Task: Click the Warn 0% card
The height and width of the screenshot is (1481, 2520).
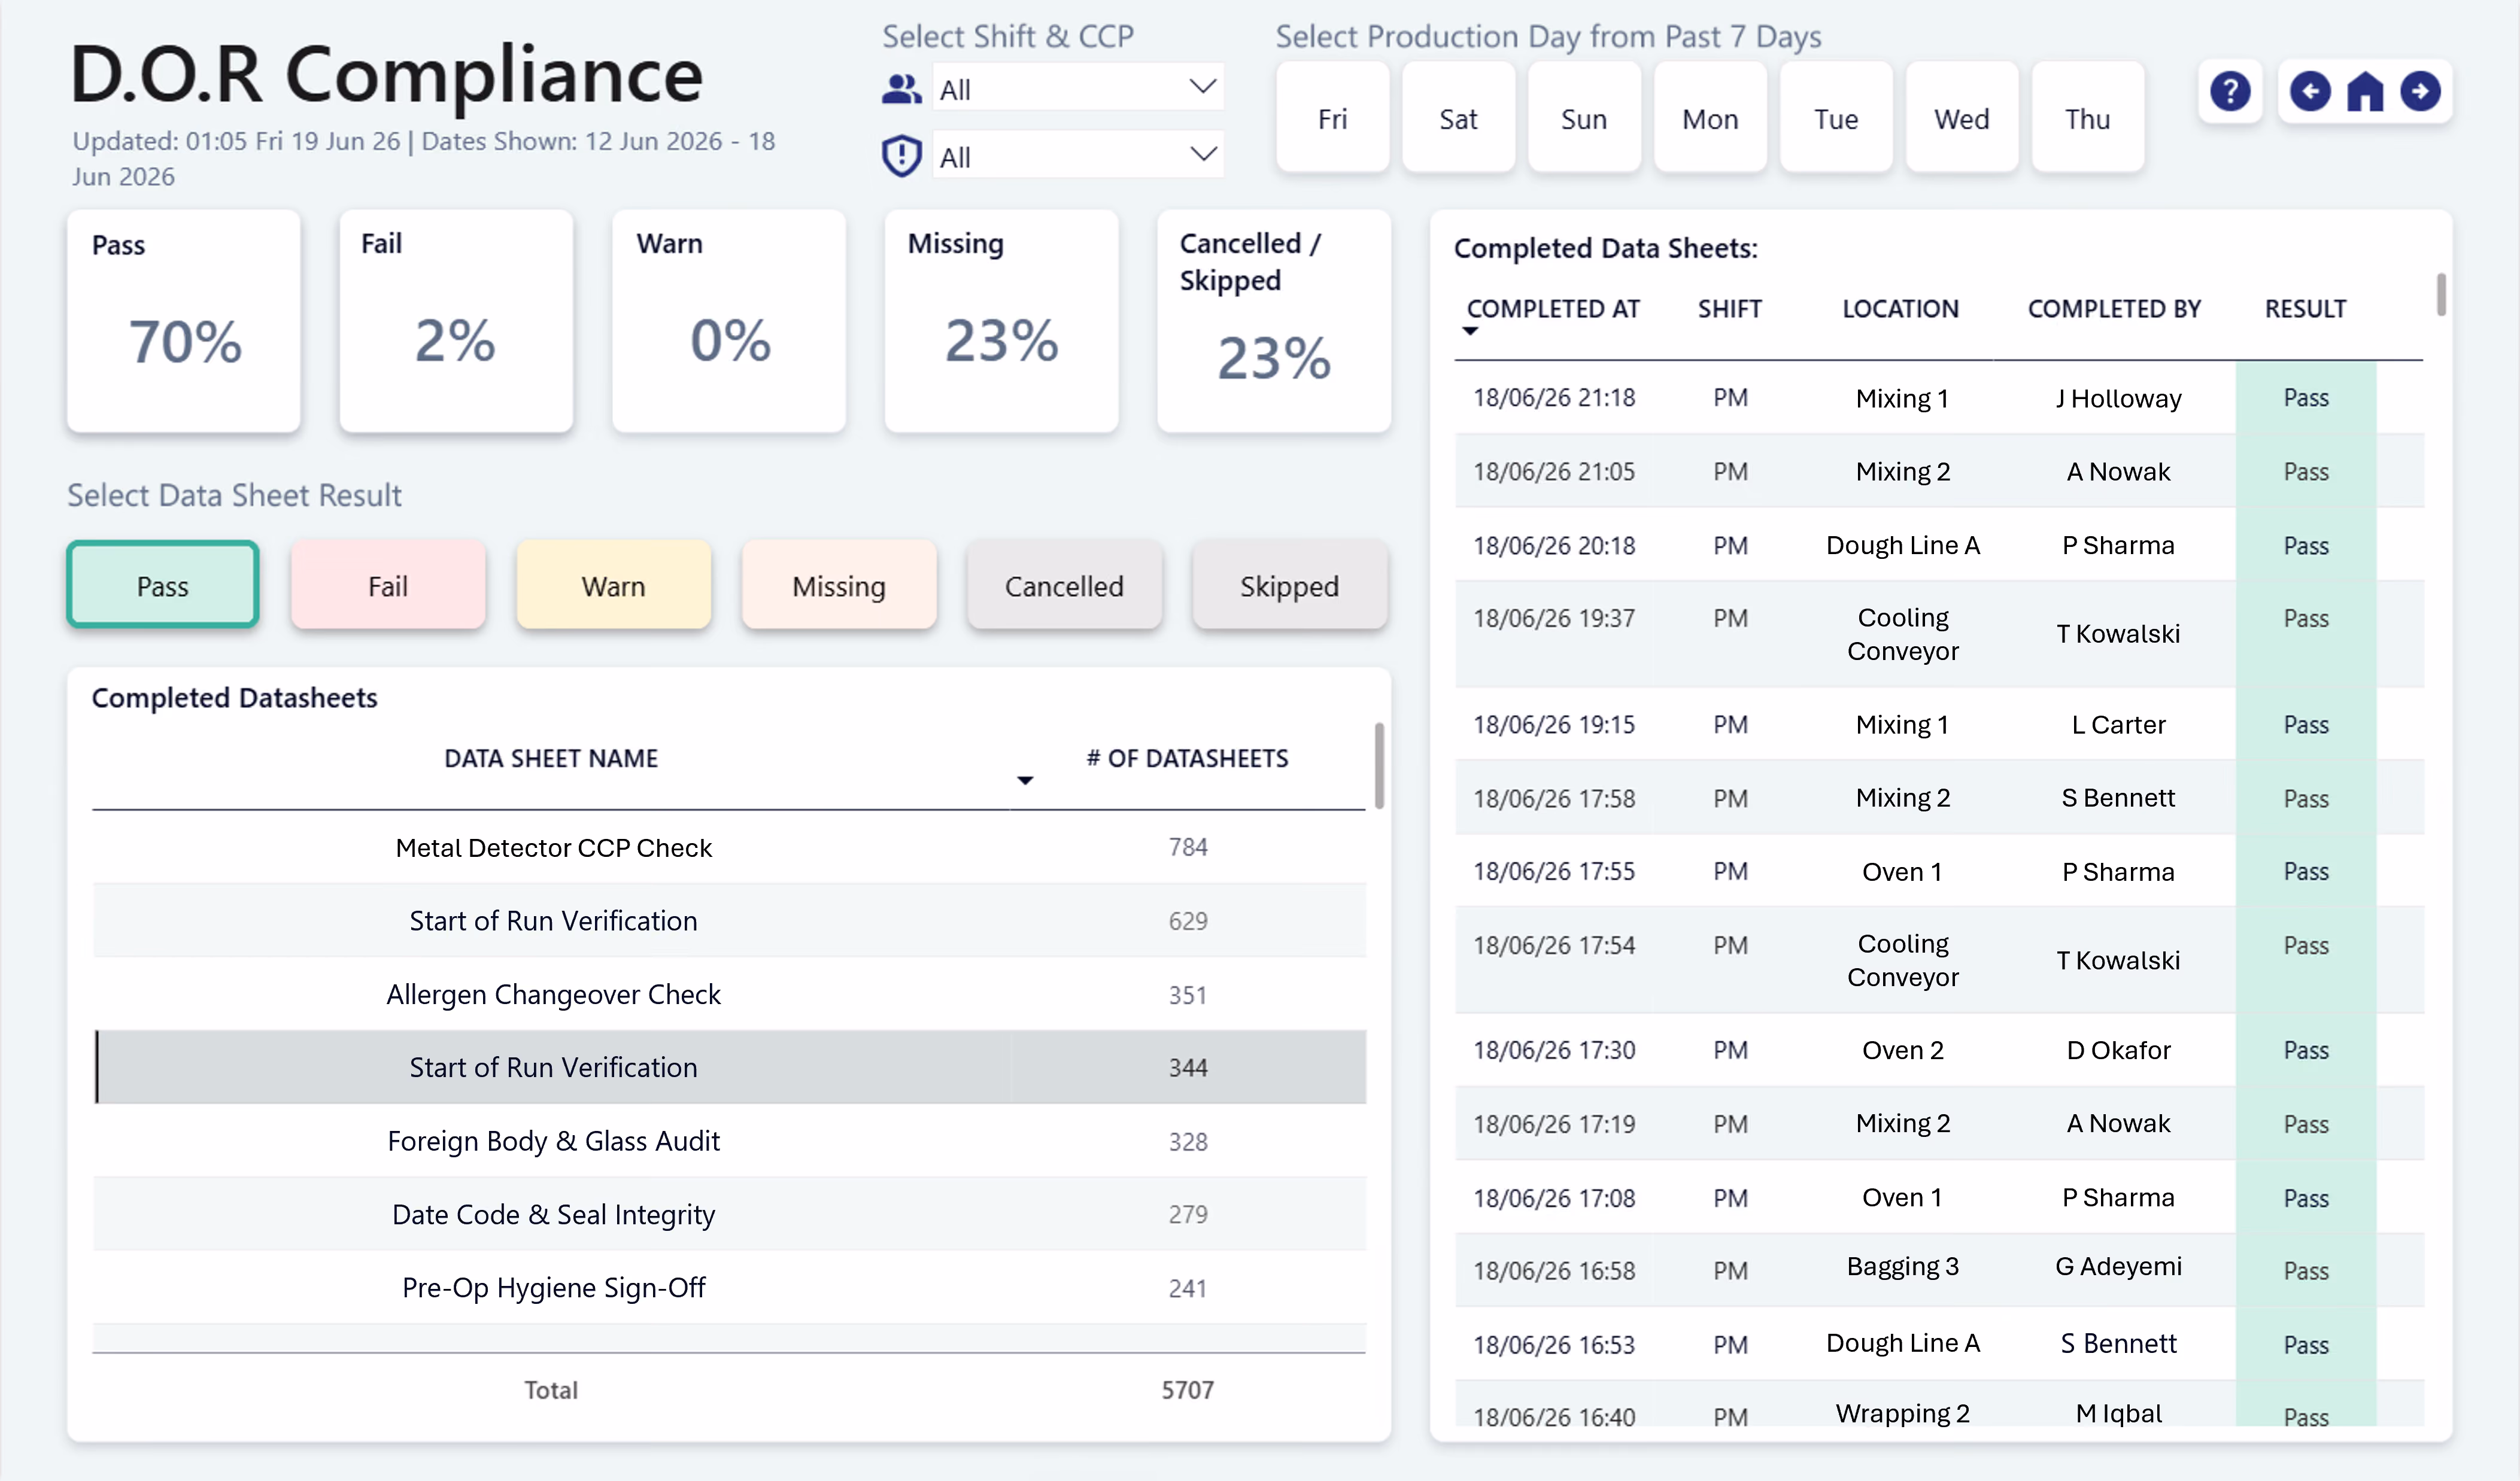Action: tap(729, 321)
